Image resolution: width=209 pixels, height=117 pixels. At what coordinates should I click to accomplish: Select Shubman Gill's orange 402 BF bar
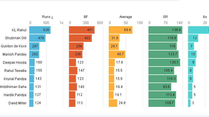click(x=80, y=38)
